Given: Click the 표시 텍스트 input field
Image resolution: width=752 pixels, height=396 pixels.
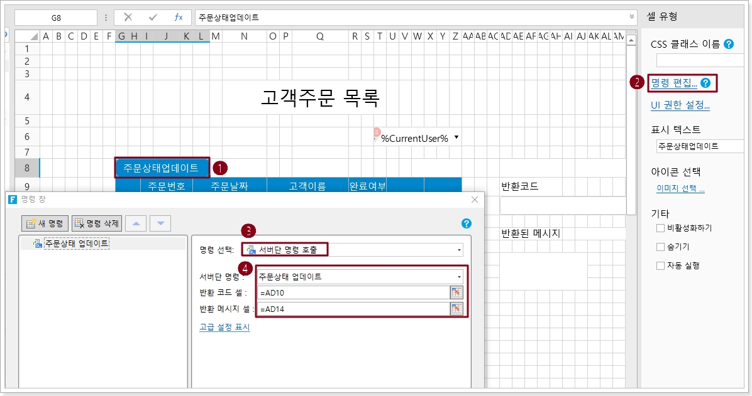Looking at the screenshot, I should coord(699,146).
